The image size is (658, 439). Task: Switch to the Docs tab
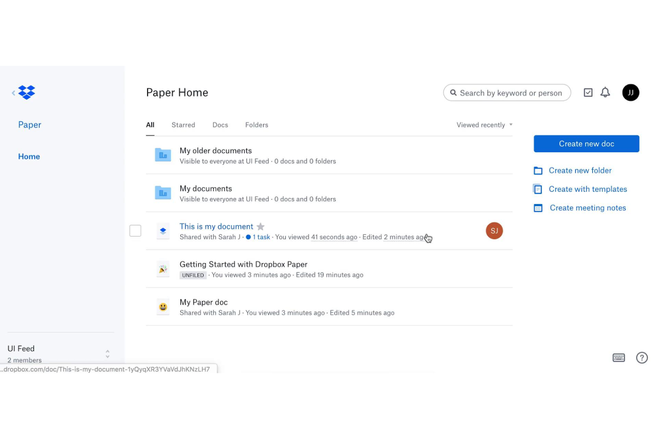[x=220, y=125]
